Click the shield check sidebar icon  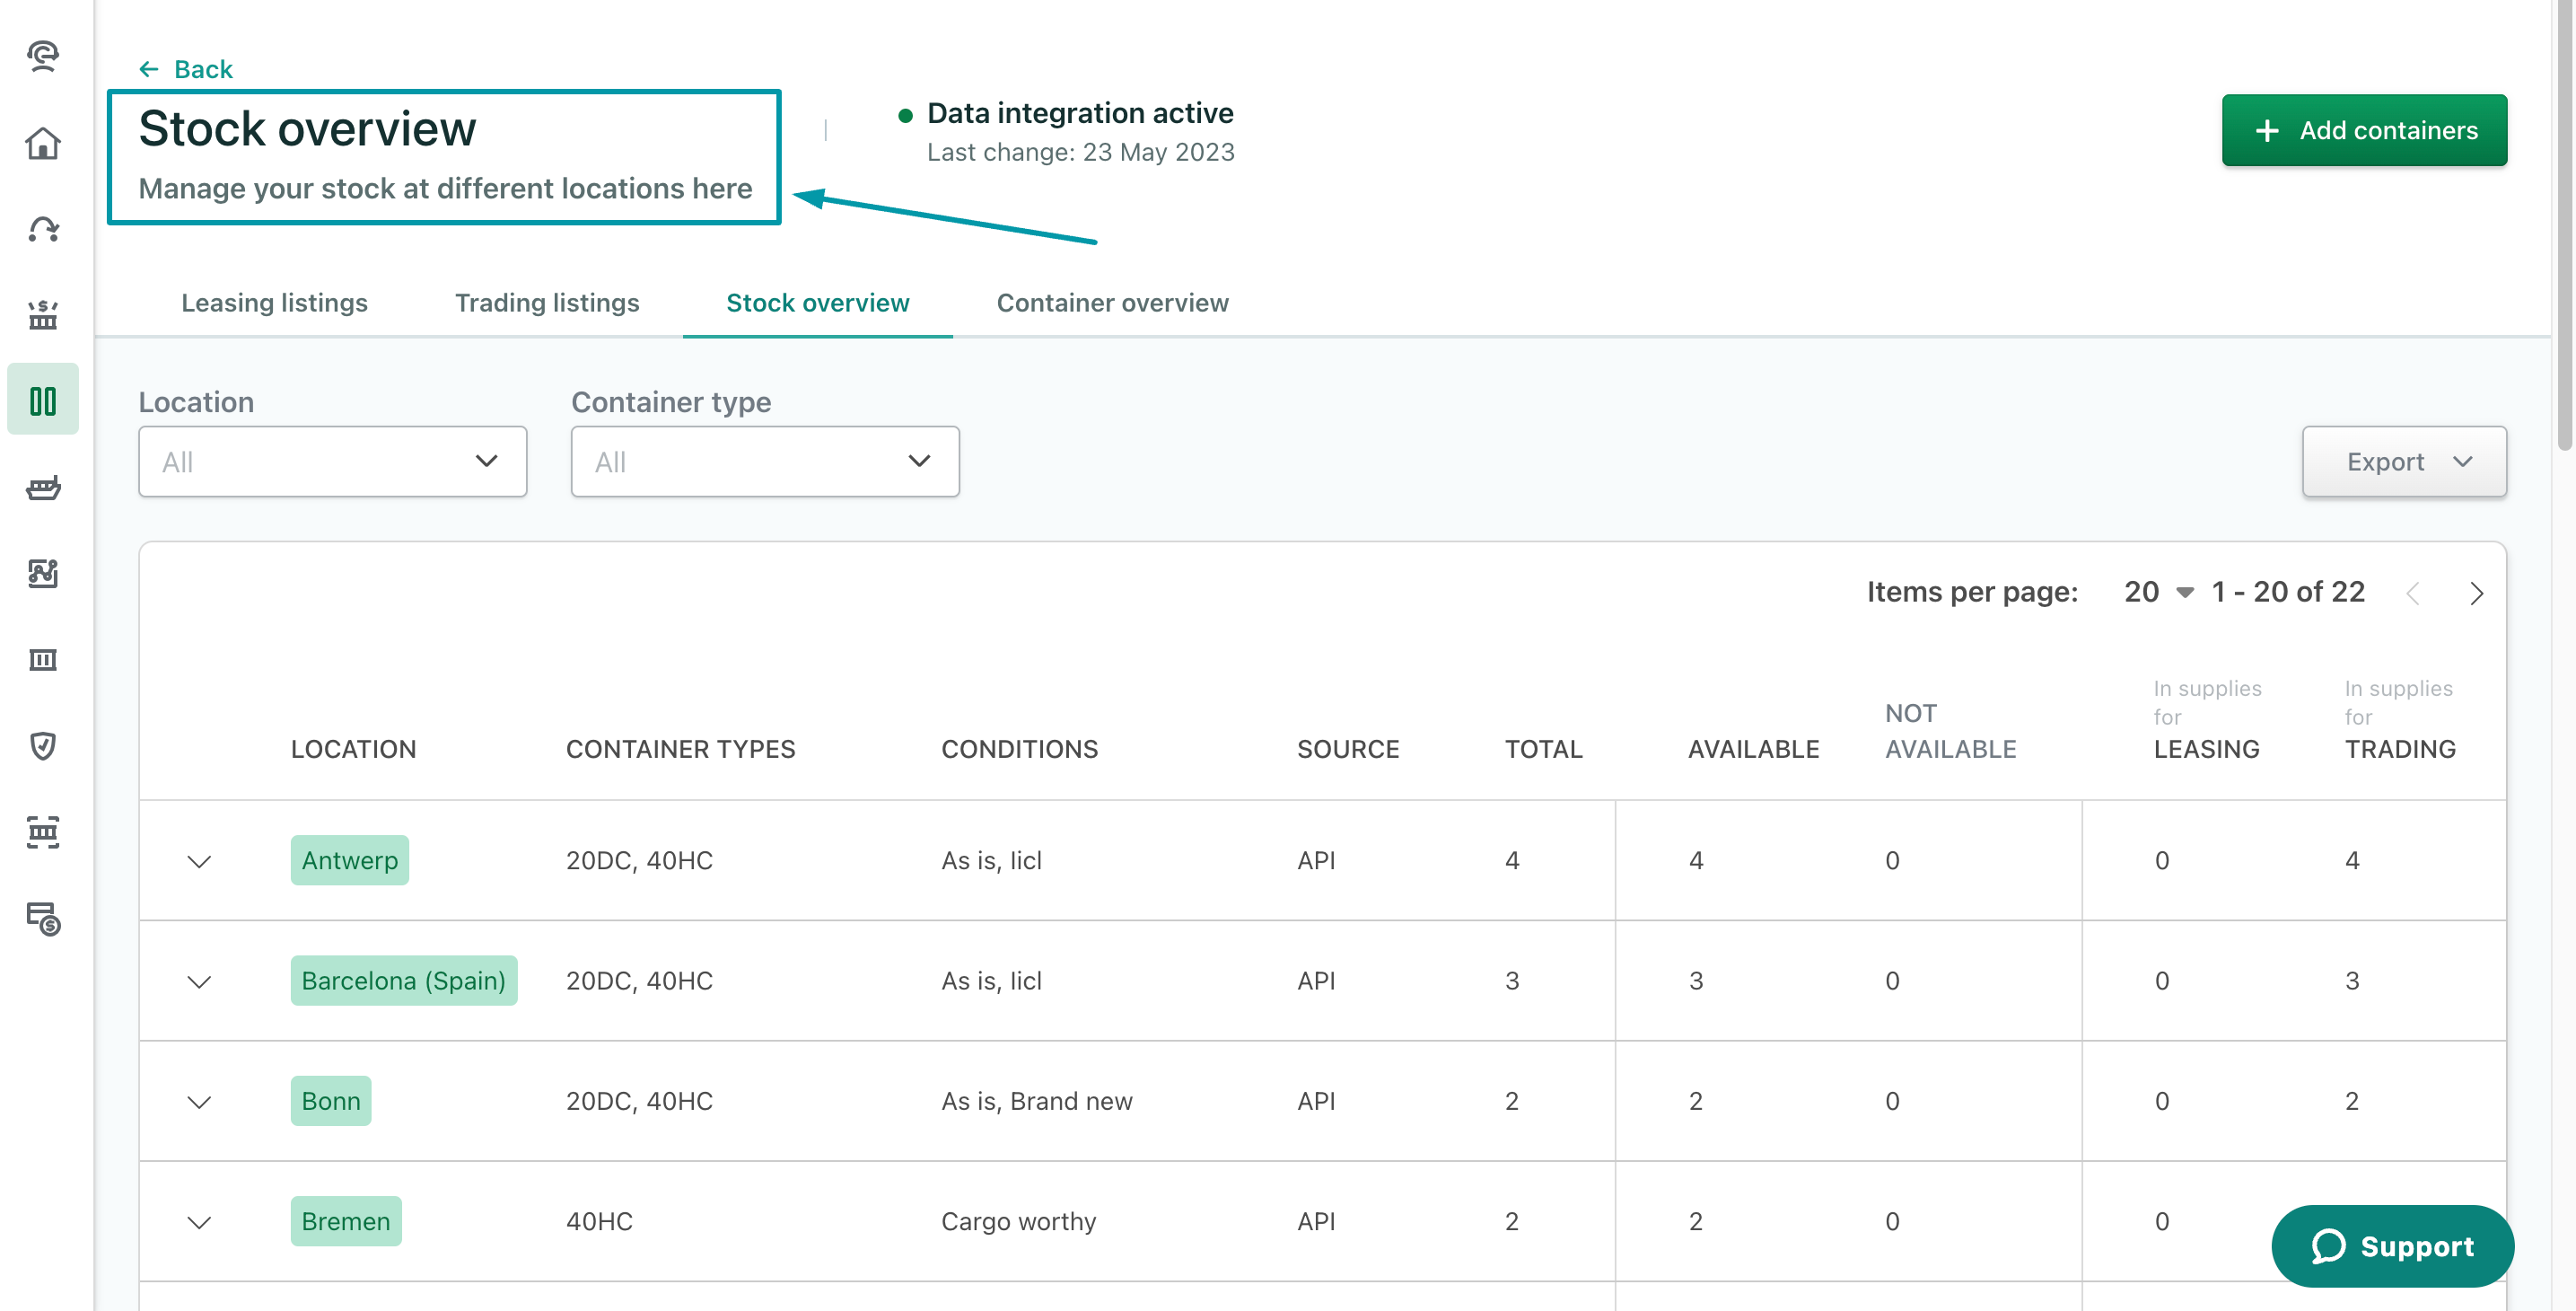point(43,745)
